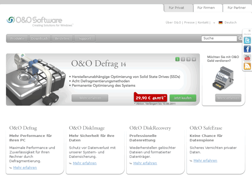The height and width of the screenshot is (189, 252).
Task: Open the RSS feed icon
Action: pos(247,66)
